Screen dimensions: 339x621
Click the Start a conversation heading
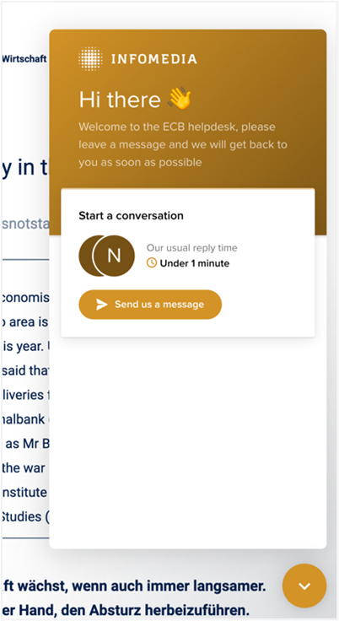131,215
